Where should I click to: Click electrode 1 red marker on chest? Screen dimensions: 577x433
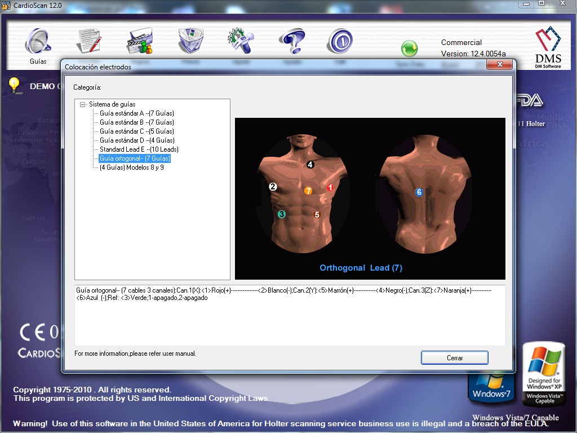(330, 188)
